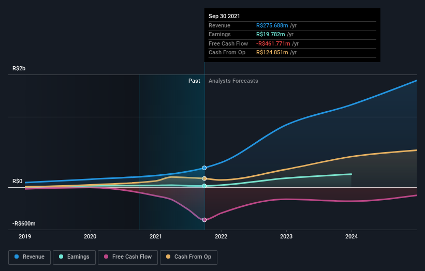The height and width of the screenshot is (271, 425).
Task: Click the pink Free Cash Flow data point
Action: coord(204,220)
